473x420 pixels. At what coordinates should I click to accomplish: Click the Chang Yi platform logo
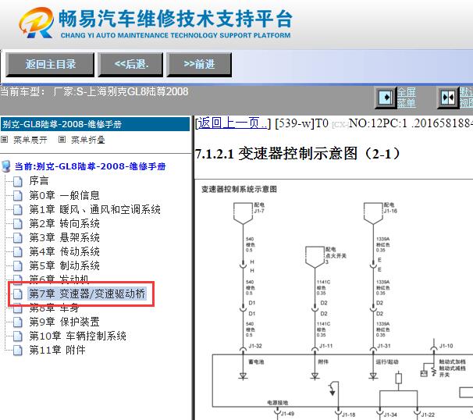tap(37, 23)
